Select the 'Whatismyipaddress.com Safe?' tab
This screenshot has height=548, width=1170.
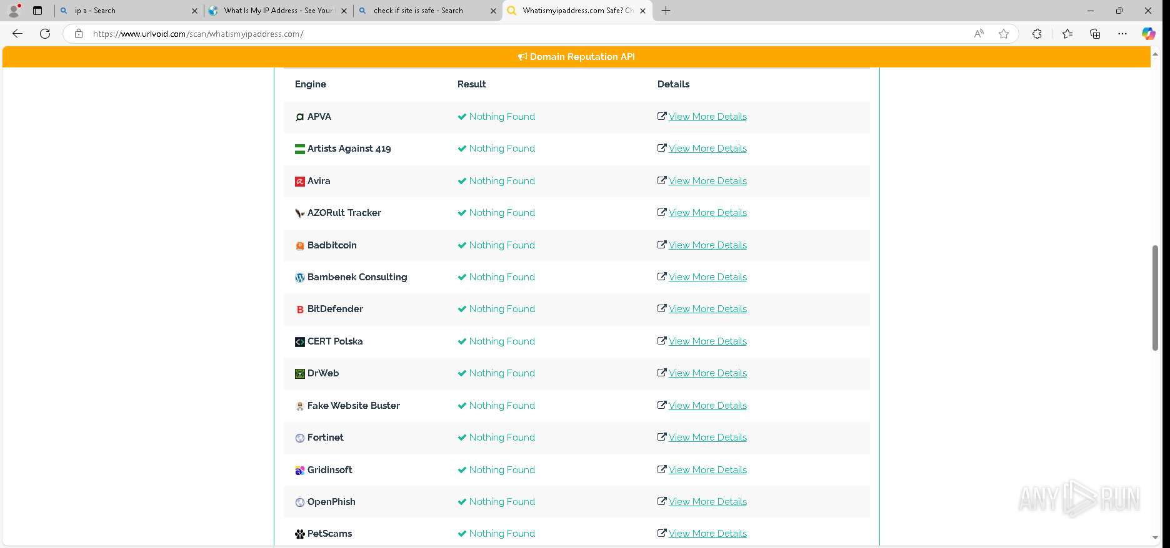pyautogui.click(x=577, y=11)
